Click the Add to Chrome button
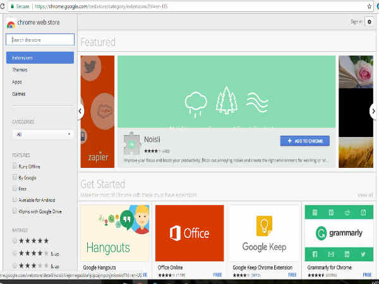The height and width of the screenshot is (284, 379). point(305,141)
